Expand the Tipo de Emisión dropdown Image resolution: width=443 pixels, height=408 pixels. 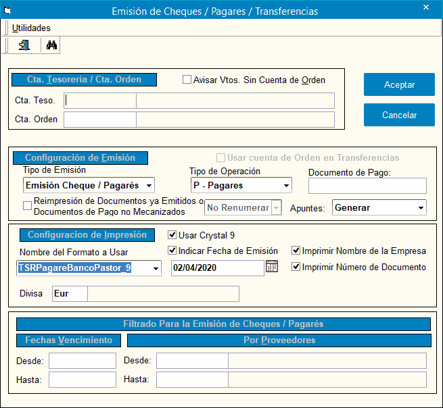pos(149,185)
